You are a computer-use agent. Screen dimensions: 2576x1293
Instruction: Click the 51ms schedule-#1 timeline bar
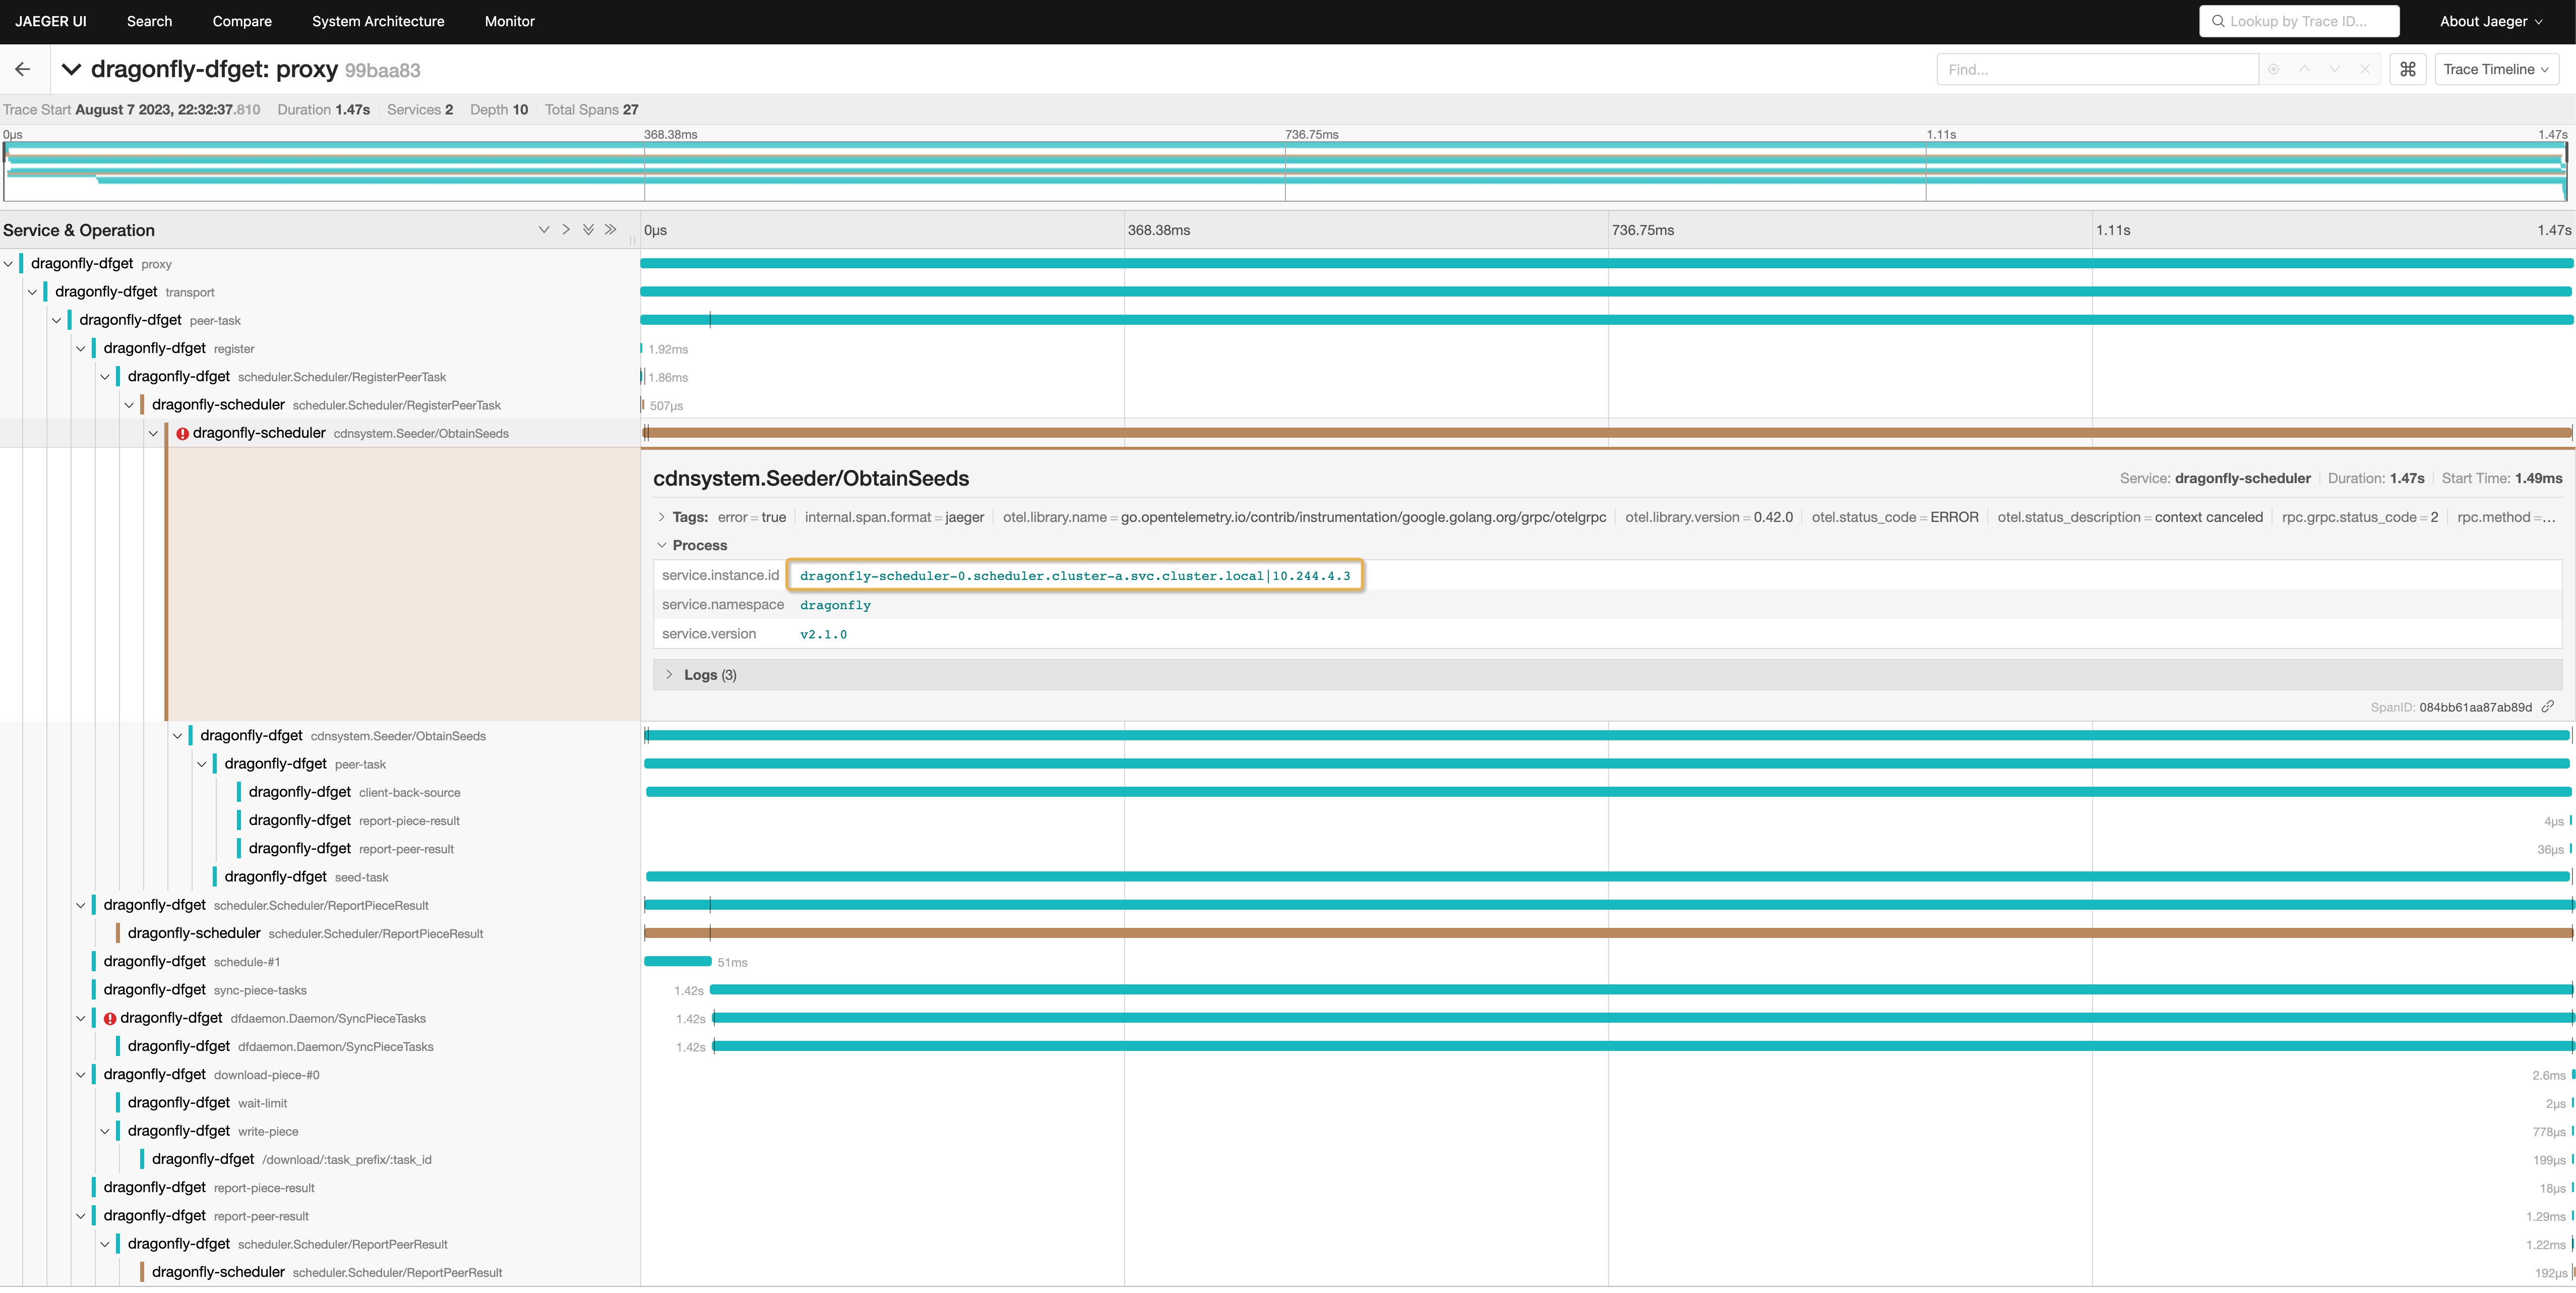tap(677, 962)
